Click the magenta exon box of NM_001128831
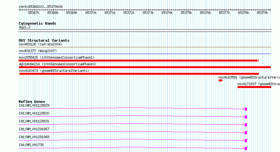 click(x=246, y=125)
